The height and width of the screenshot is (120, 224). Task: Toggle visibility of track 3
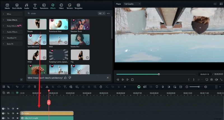pos(18,113)
